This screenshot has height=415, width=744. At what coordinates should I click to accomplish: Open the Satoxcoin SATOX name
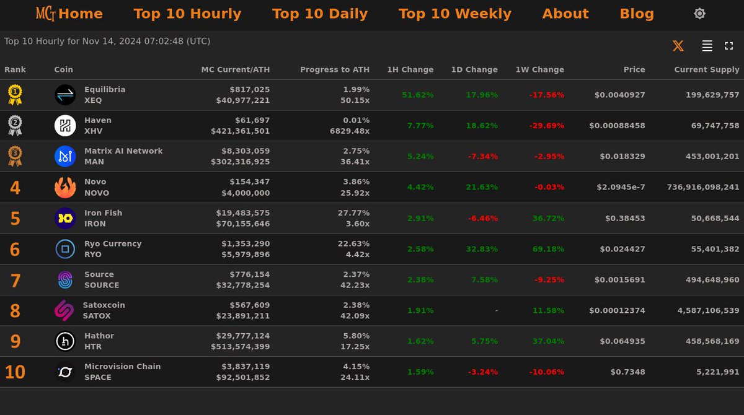(104, 310)
